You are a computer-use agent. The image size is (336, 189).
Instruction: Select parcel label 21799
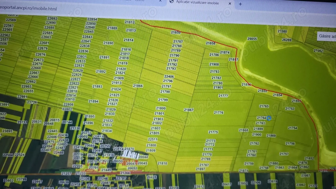pyautogui.click(x=163, y=100)
